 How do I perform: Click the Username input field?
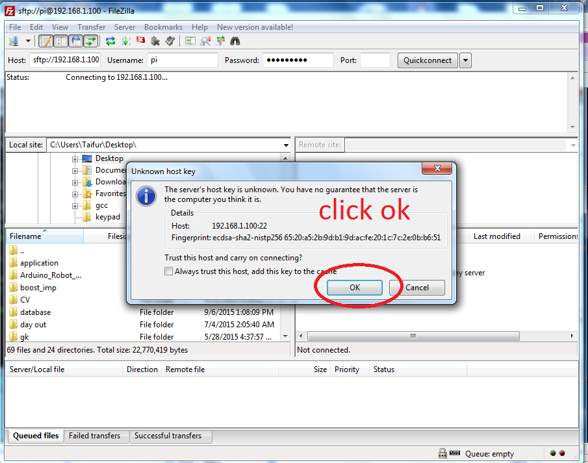coord(183,60)
